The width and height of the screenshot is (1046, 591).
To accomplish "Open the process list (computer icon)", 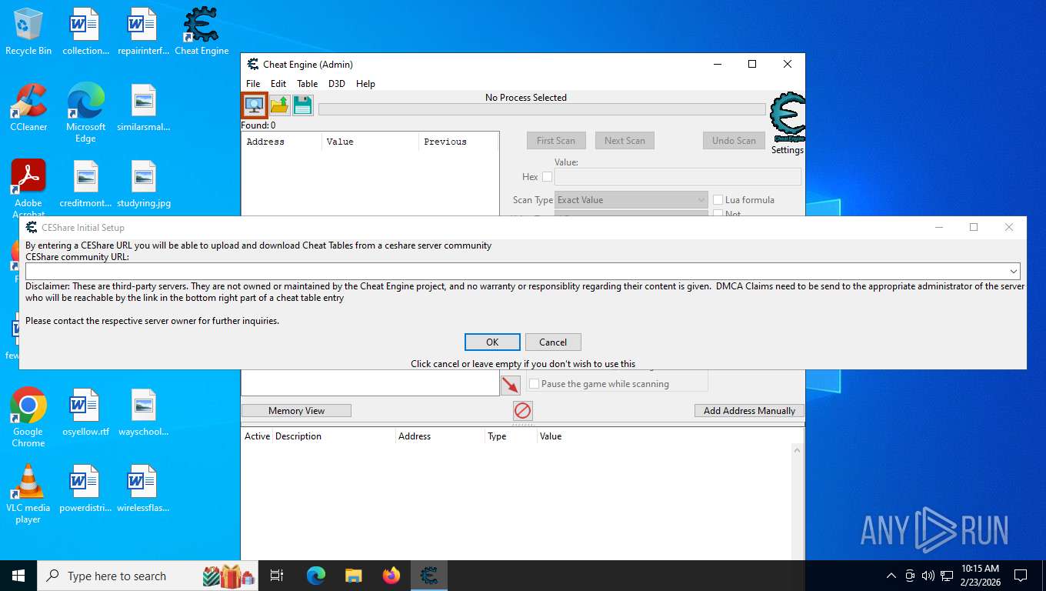I will (x=254, y=105).
